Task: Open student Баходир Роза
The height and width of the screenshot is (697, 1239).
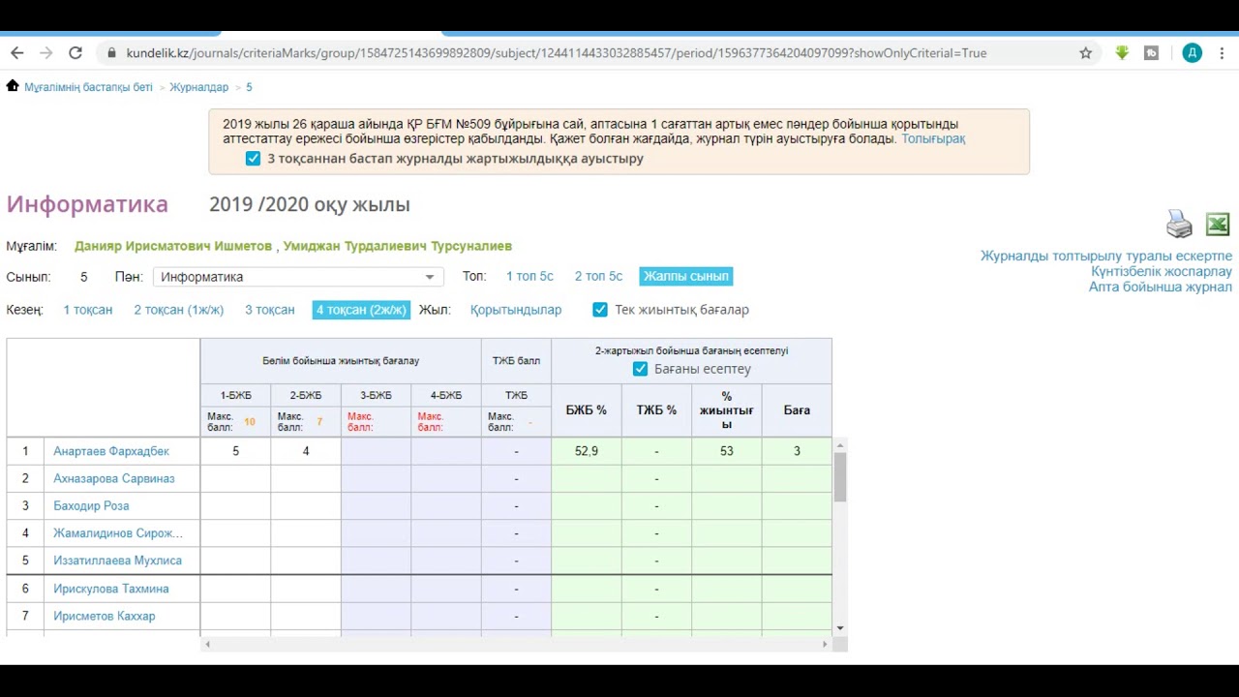Action: point(91,505)
